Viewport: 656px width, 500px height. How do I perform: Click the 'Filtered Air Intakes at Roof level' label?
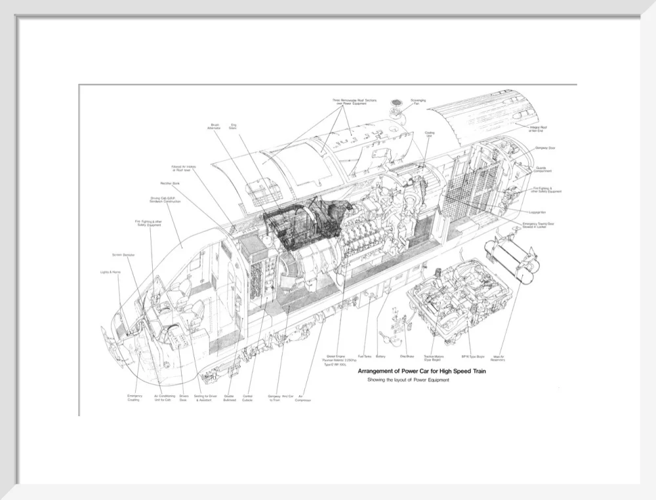click(x=183, y=168)
